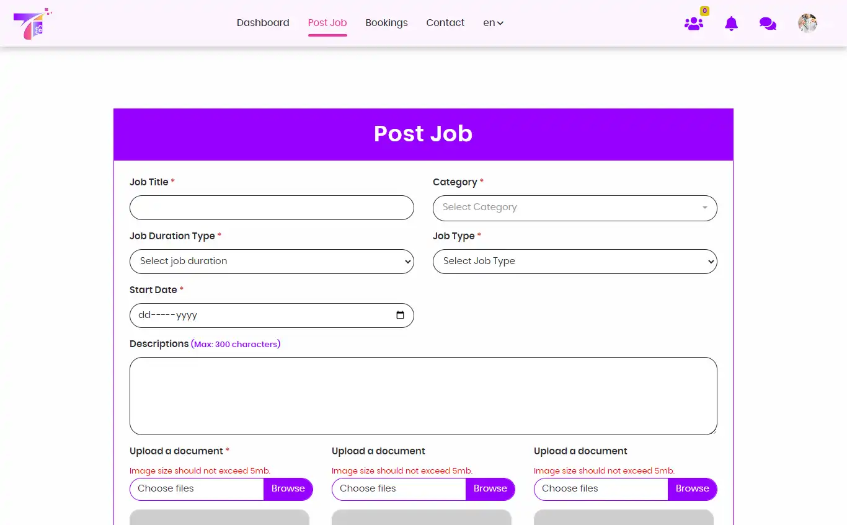
Task: Click inside the Job Title input field
Action: point(272,208)
